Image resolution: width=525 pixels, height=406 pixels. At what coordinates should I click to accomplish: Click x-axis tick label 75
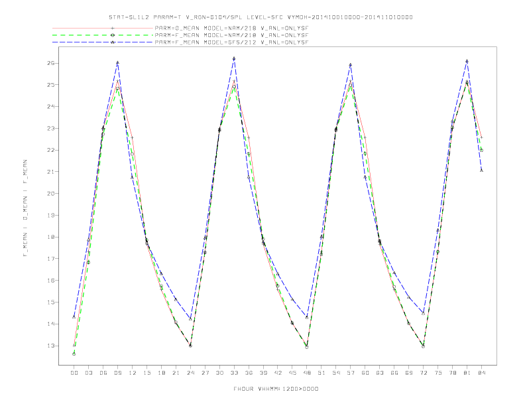click(438, 373)
